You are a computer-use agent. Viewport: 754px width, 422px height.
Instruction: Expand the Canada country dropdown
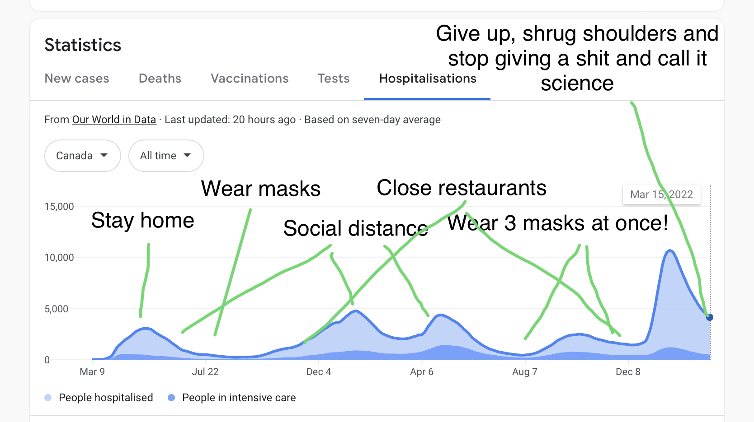coord(82,156)
